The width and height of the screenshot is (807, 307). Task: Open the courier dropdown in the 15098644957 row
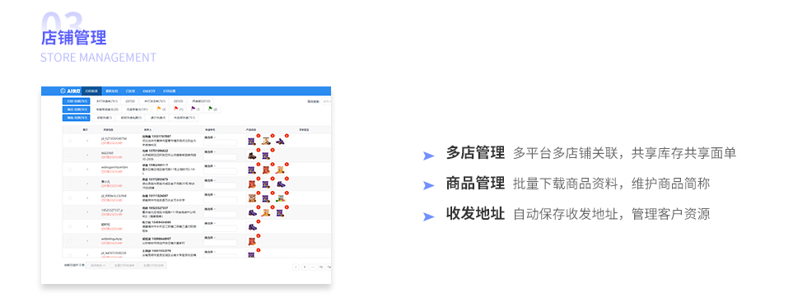tap(210, 238)
